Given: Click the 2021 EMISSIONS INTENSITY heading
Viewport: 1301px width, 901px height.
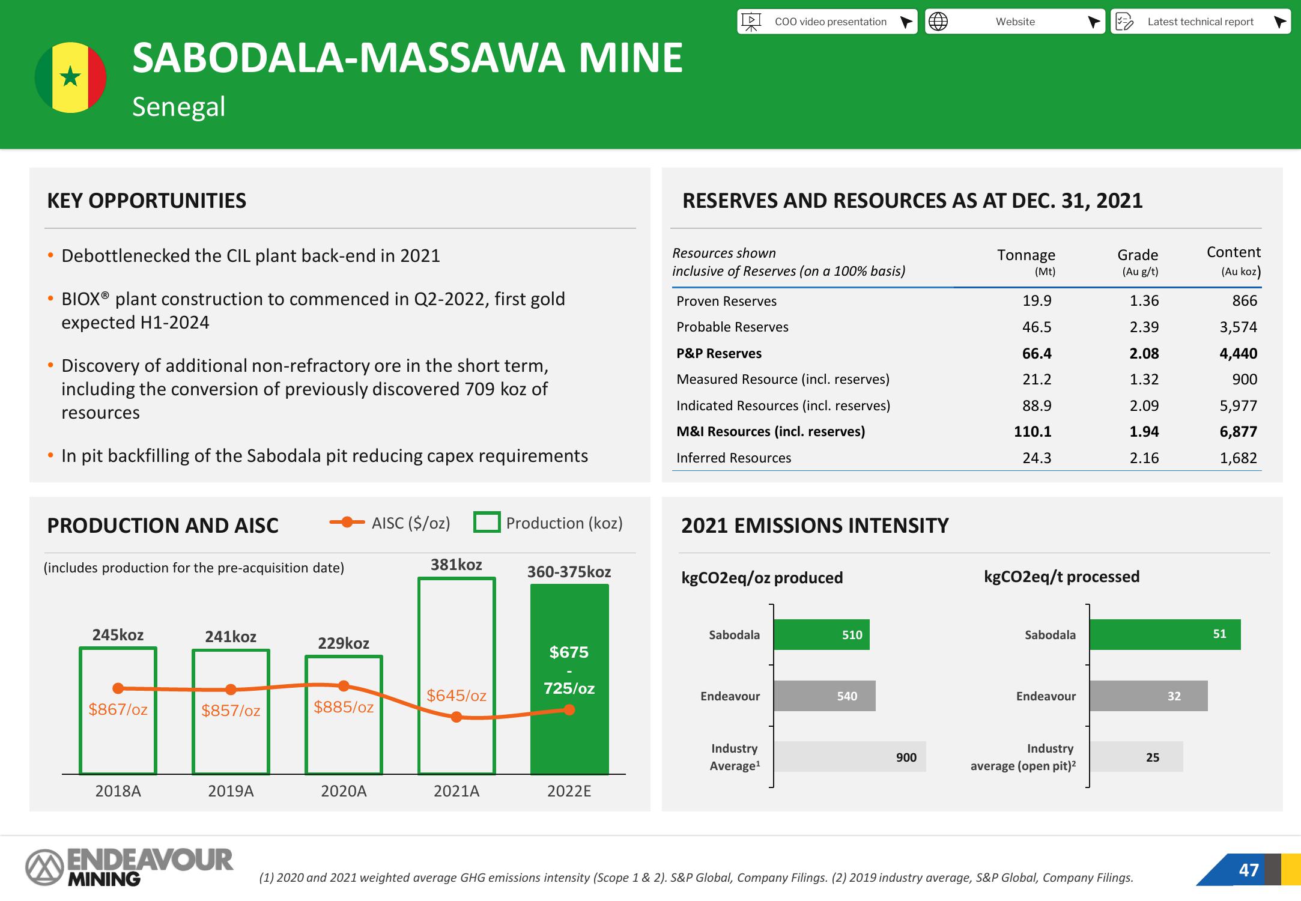Looking at the screenshot, I should coord(814,526).
